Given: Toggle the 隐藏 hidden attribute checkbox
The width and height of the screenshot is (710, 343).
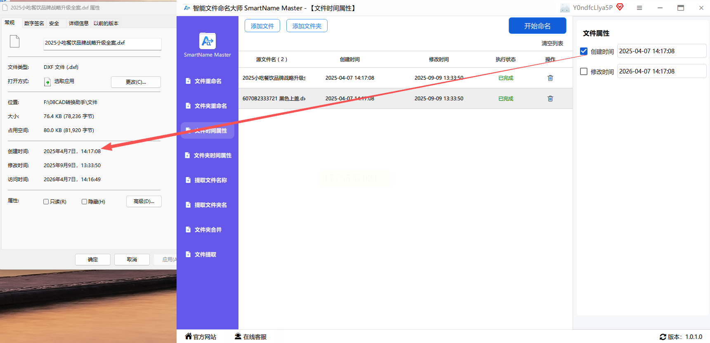Looking at the screenshot, I should point(84,202).
